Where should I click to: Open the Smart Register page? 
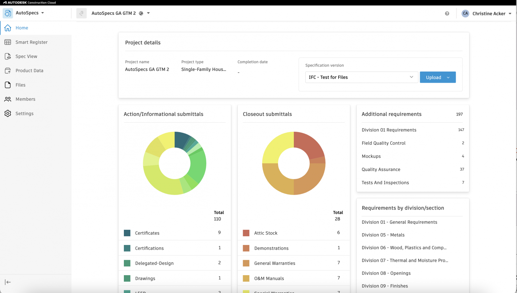32,42
